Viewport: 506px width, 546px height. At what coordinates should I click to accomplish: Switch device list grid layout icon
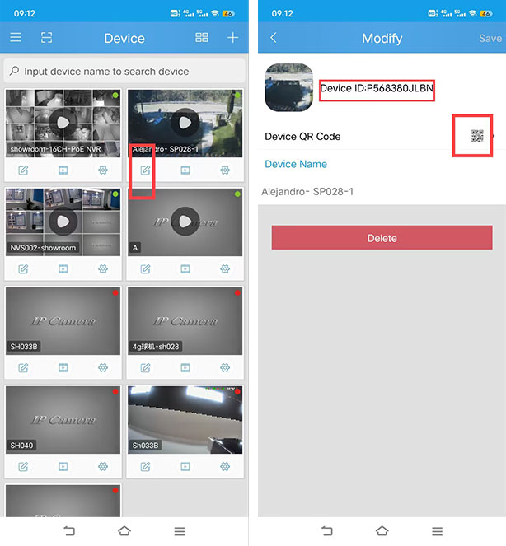[x=202, y=37]
